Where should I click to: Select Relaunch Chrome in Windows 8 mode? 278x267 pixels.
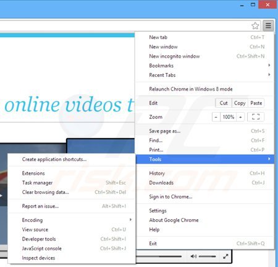coord(205,89)
